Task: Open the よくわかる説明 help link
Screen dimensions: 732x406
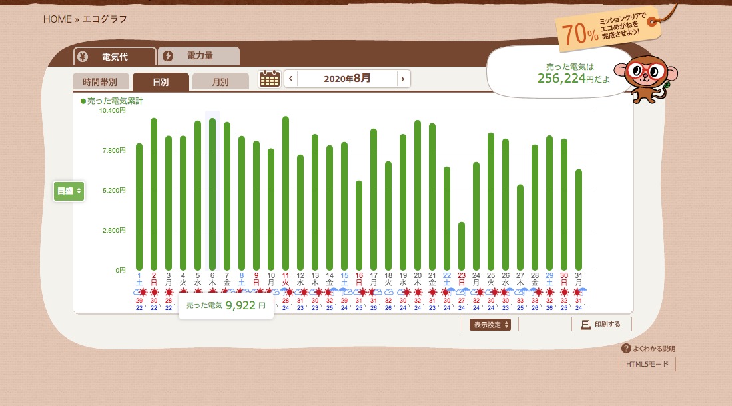Action: click(x=653, y=349)
